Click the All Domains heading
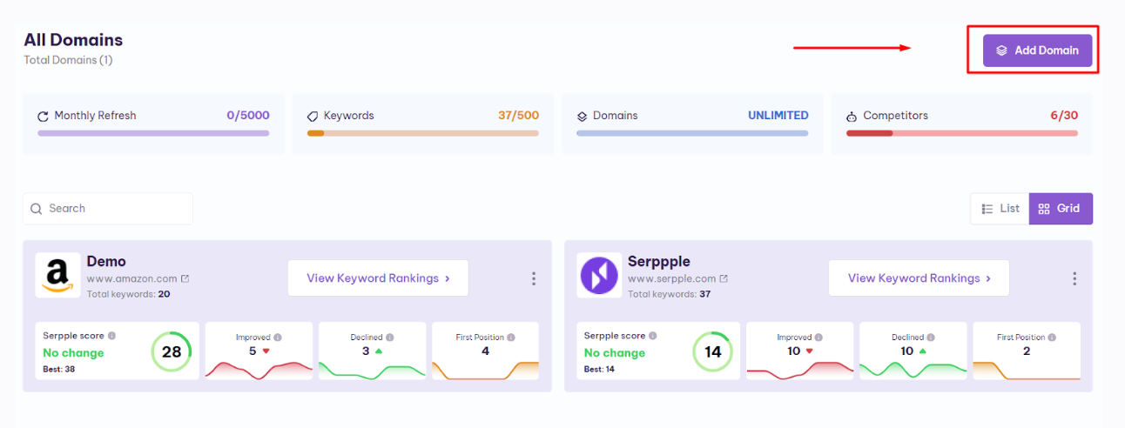1125x428 pixels. coord(73,40)
